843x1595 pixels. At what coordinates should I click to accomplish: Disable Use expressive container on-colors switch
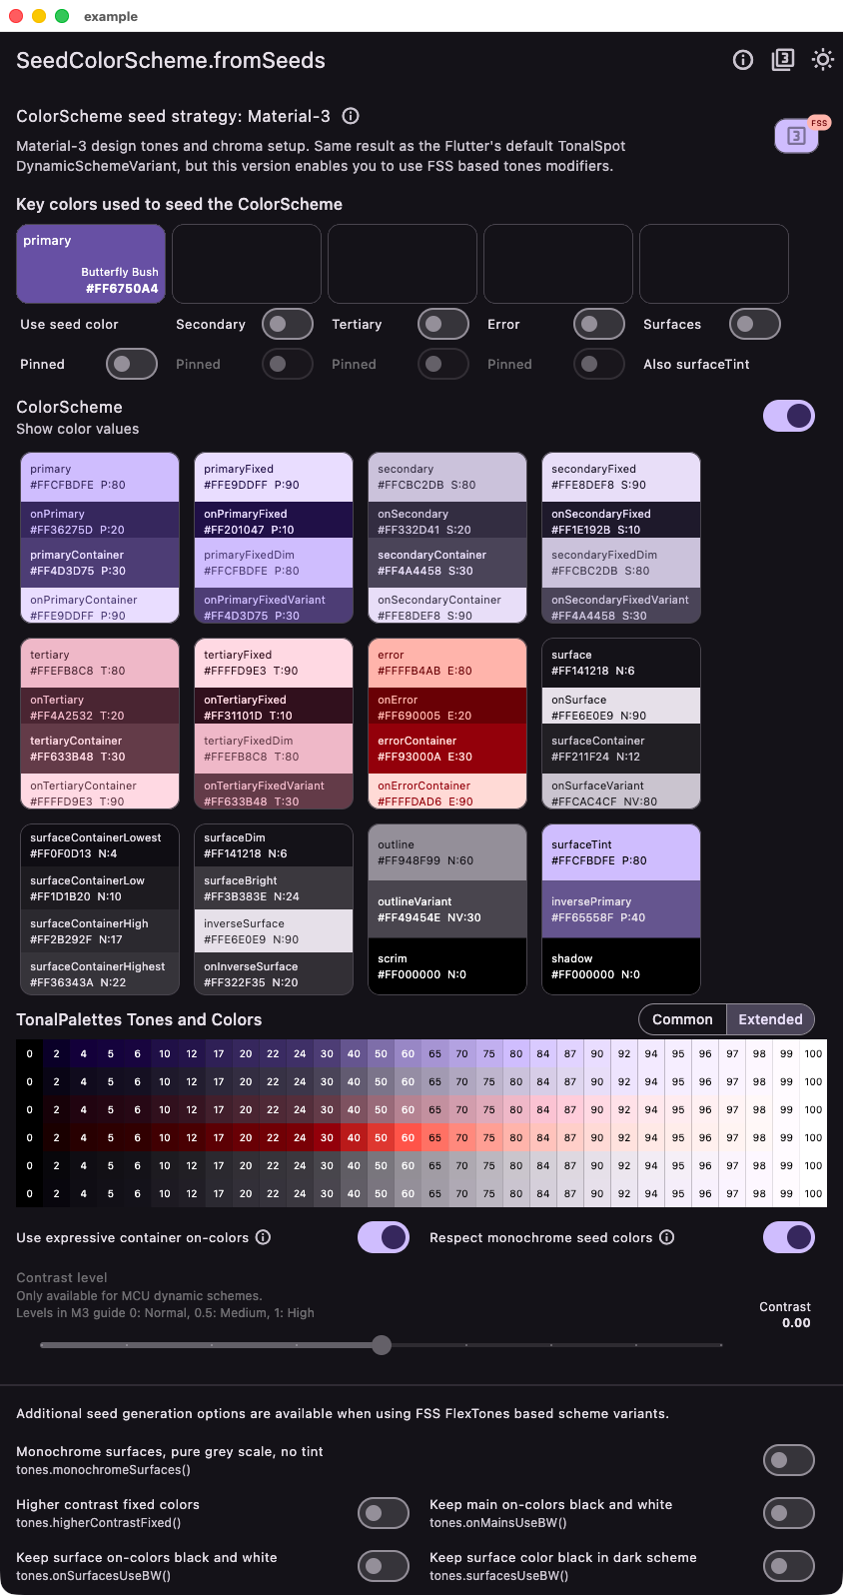[x=384, y=1237]
